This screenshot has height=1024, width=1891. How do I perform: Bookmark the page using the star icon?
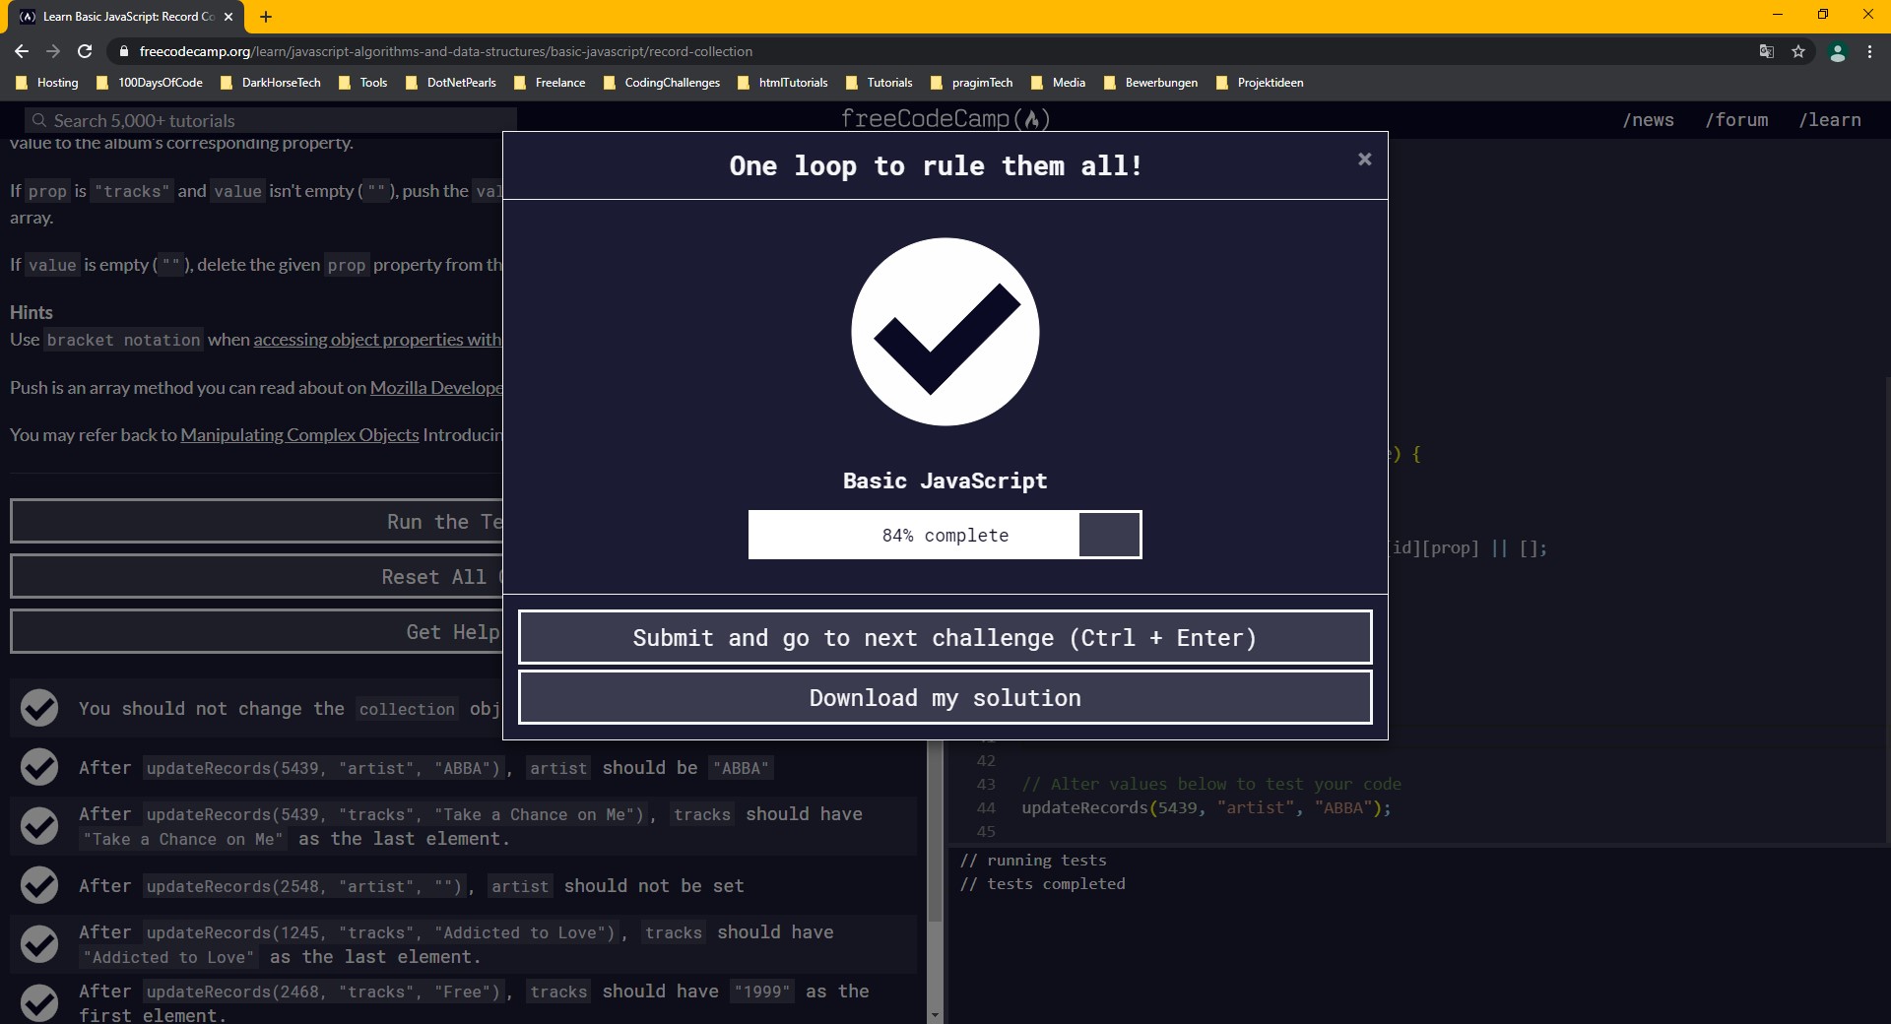(x=1800, y=51)
